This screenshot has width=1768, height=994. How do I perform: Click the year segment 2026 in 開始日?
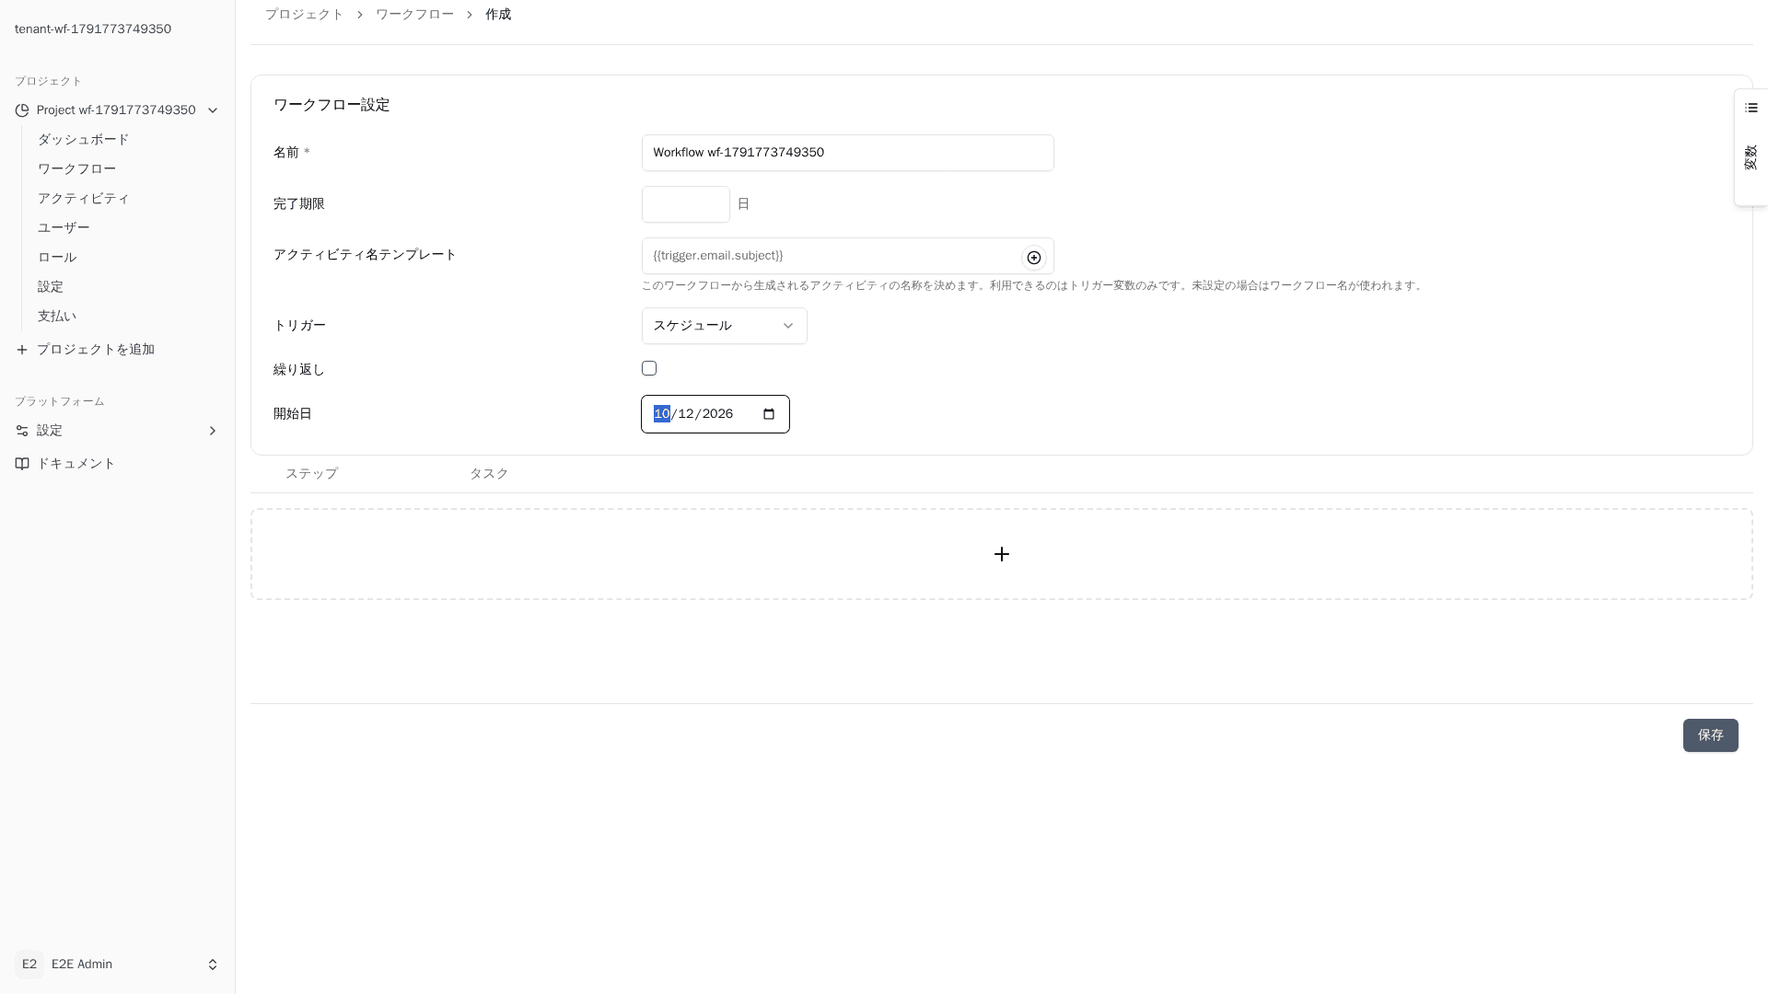[717, 414]
